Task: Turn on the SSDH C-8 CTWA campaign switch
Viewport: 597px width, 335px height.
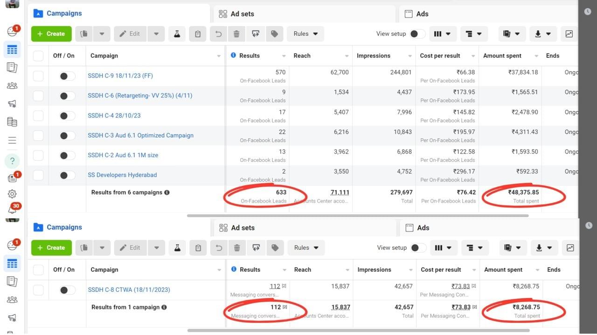Action: pos(67,290)
